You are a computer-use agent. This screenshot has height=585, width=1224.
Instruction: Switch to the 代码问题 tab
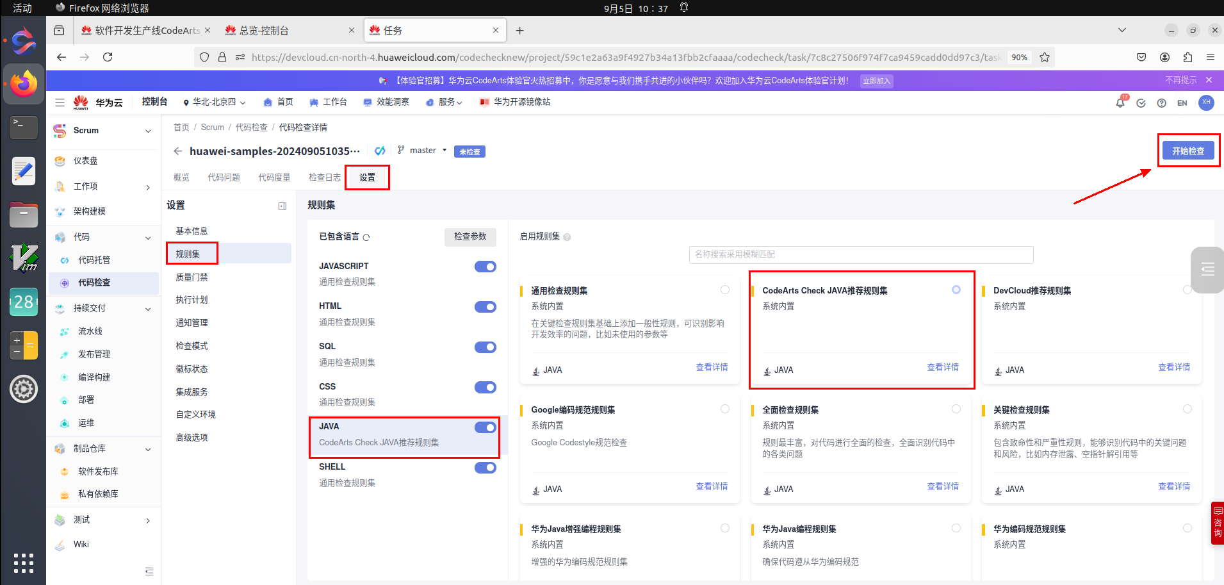[224, 177]
